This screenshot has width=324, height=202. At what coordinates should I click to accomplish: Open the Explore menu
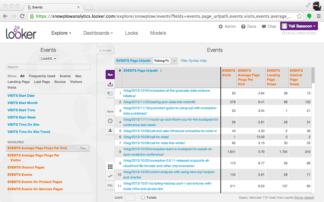tap(61, 33)
